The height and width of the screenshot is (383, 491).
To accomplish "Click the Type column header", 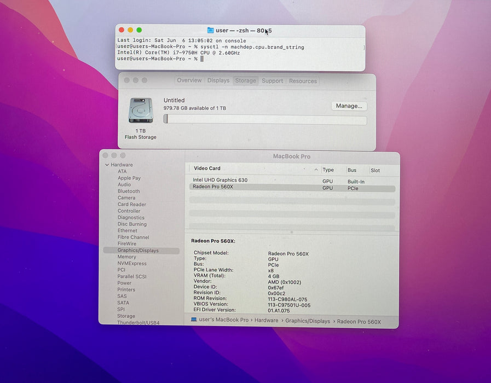I will point(328,170).
